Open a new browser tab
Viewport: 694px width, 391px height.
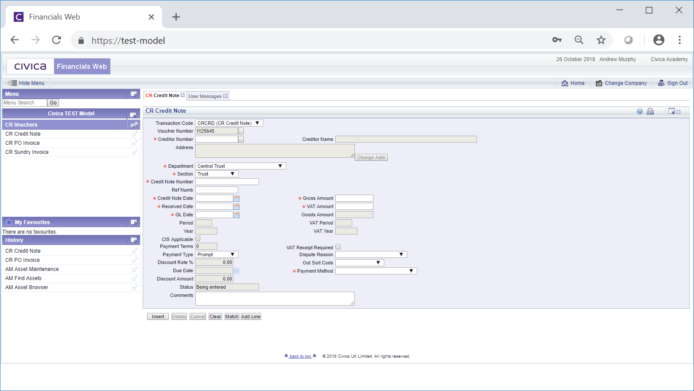click(176, 17)
